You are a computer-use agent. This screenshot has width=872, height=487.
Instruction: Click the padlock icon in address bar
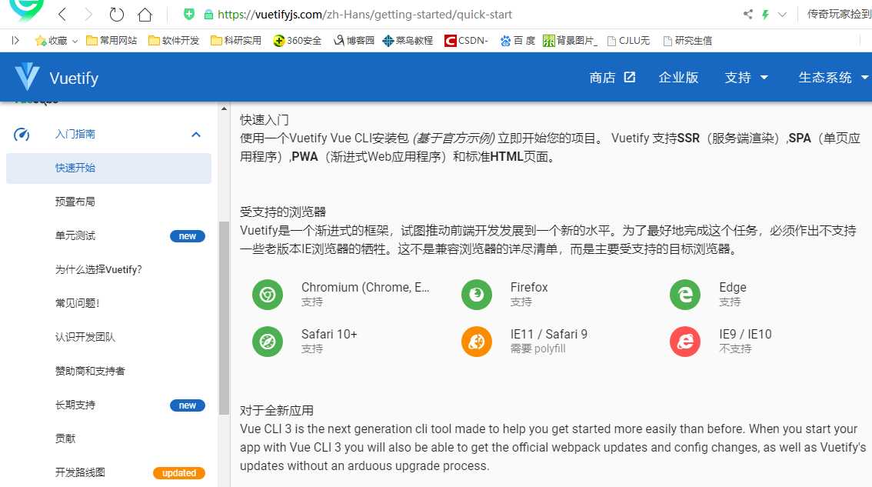208,15
